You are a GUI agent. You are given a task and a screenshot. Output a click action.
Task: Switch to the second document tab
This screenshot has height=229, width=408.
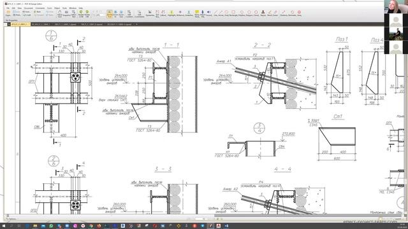tap(41, 24)
